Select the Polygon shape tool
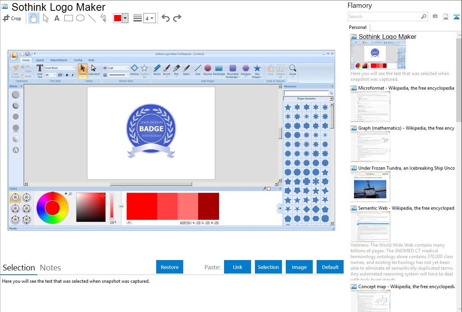The image size is (462, 312). pos(246,71)
